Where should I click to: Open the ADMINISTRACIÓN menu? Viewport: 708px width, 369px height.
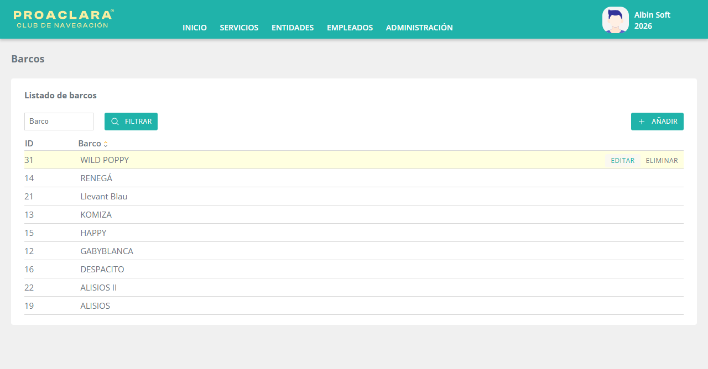(x=419, y=28)
